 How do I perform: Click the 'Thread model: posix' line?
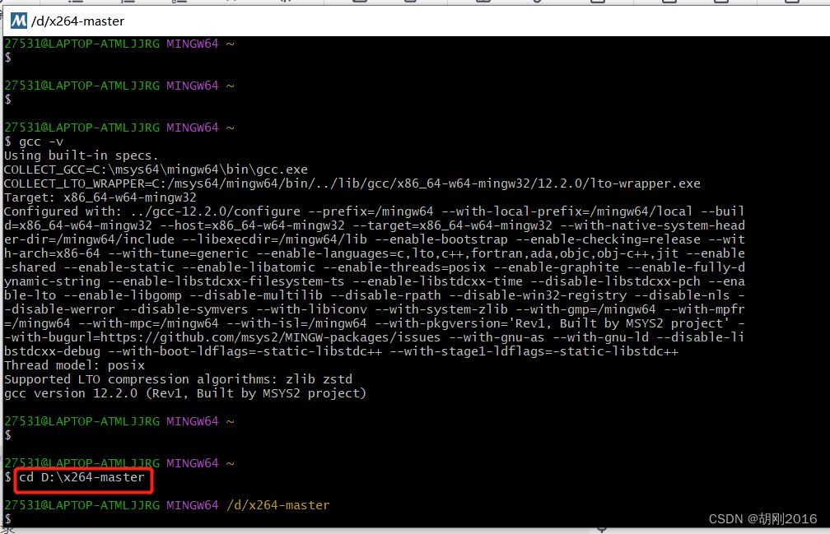coord(74,365)
